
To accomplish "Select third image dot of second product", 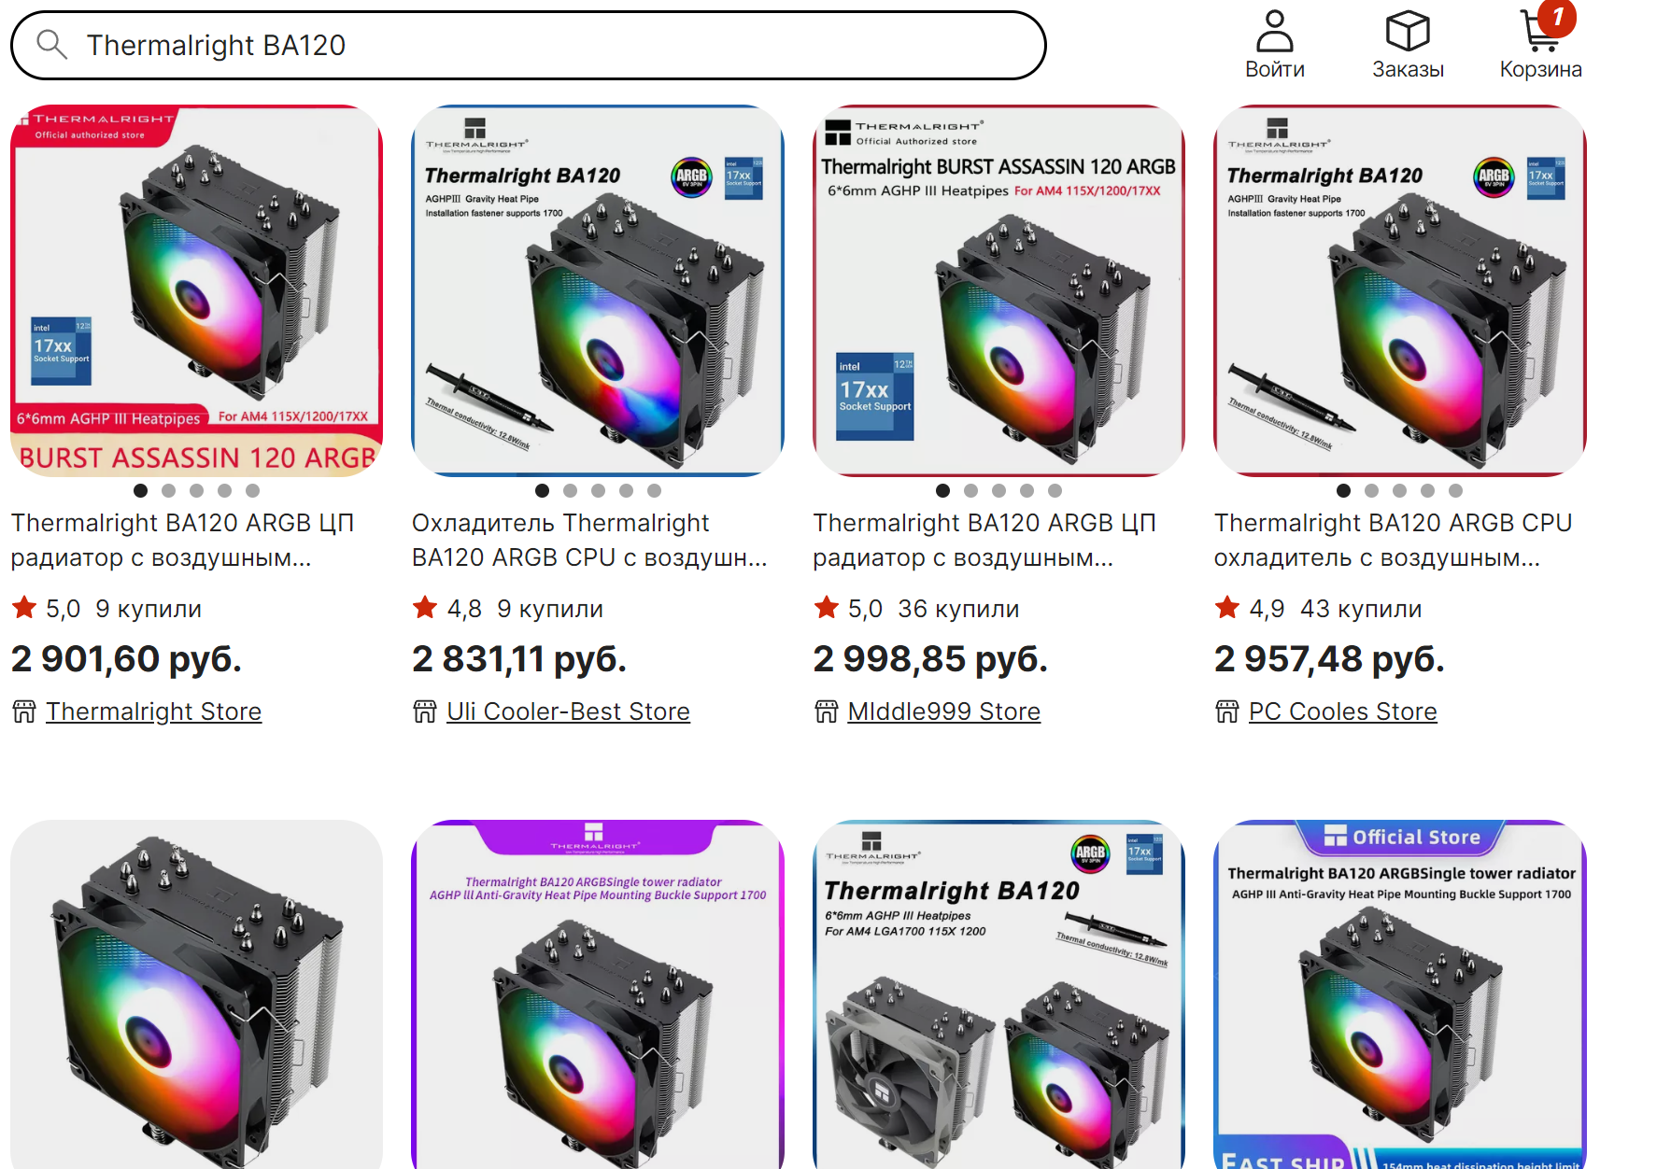I will [598, 490].
